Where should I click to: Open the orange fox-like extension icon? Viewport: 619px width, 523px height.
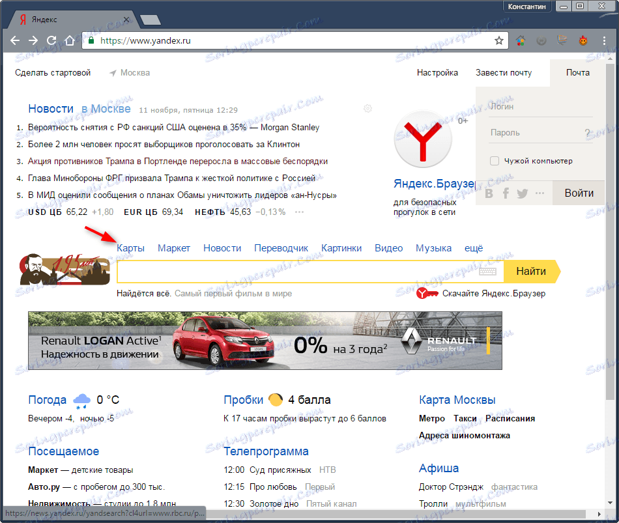(583, 40)
